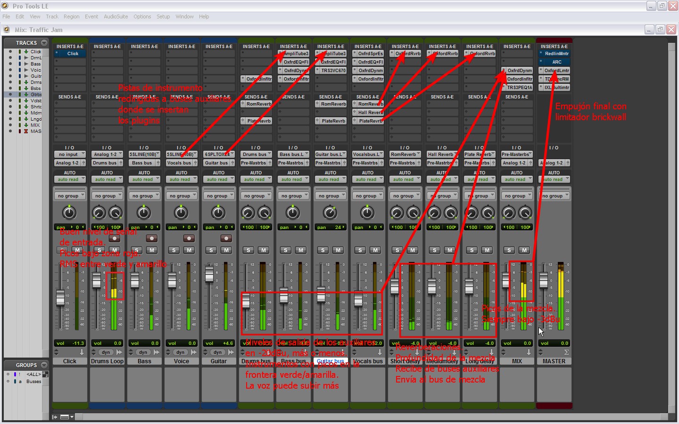
Task: Click the Voice track-type arrows icon
Action: [x=194, y=352]
